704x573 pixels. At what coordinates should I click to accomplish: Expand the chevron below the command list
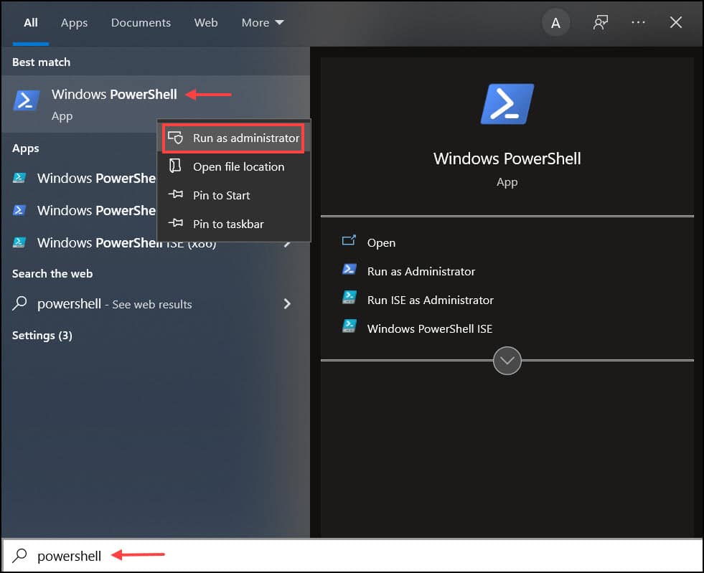[x=507, y=361]
